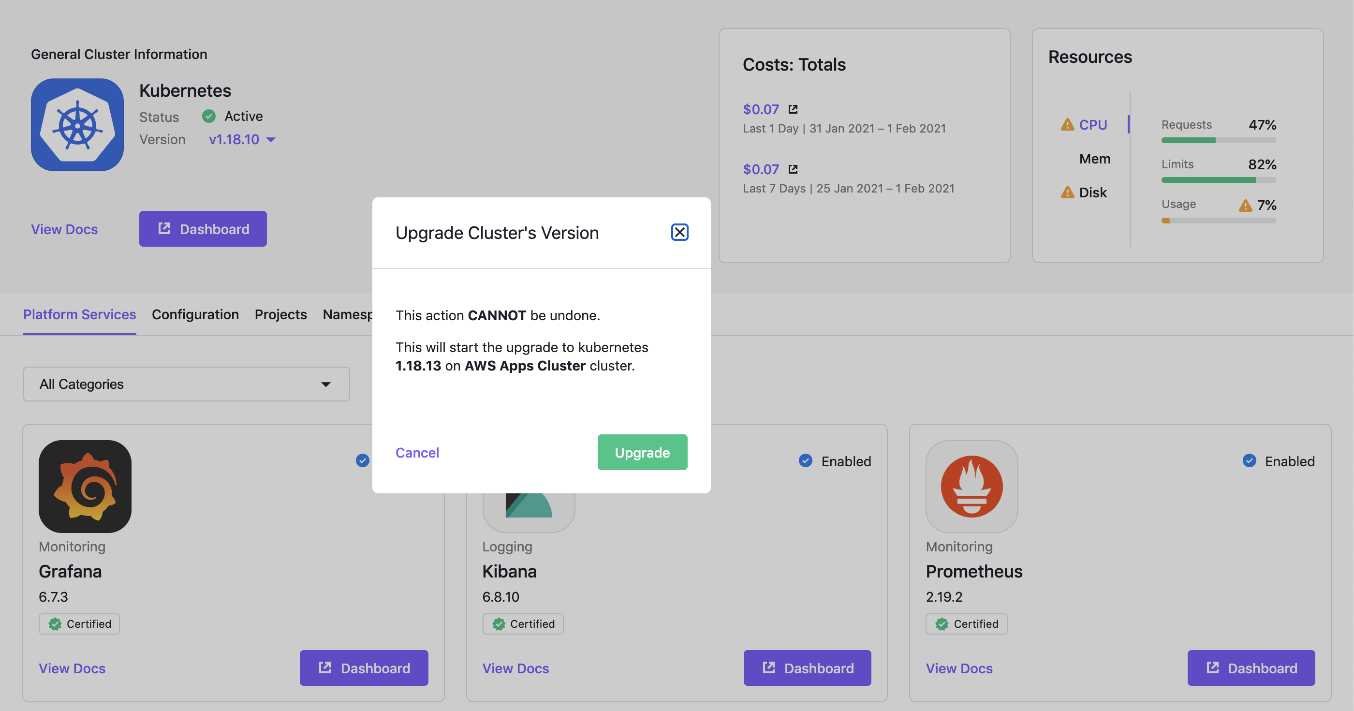This screenshot has height=711, width=1354.
Task: Click the $0.07 Last 1 Day cost
Action: click(761, 109)
